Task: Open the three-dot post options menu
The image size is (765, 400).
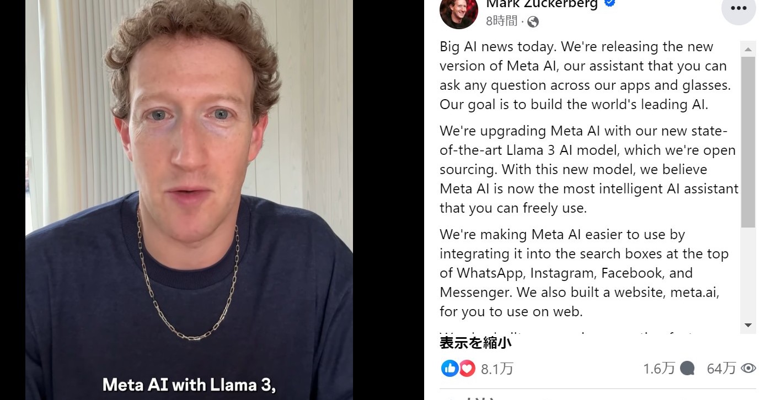Action: click(738, 8)
